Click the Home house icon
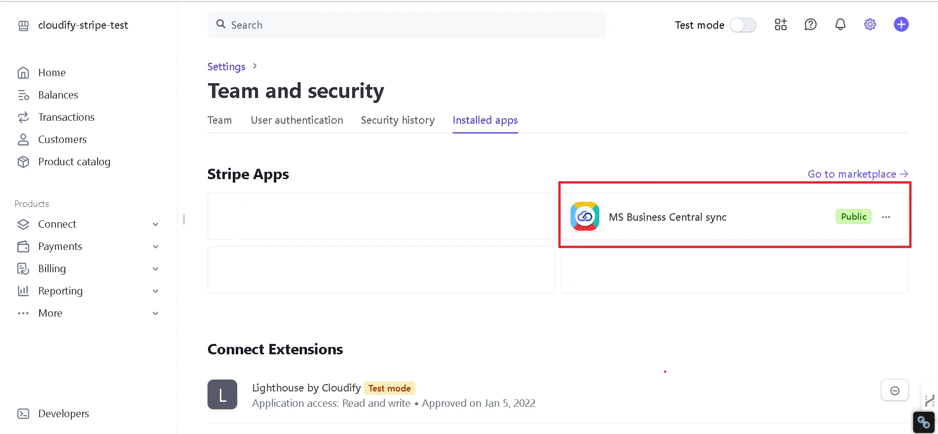The height and width of the screenshot is (434, 938). [23, 73]
